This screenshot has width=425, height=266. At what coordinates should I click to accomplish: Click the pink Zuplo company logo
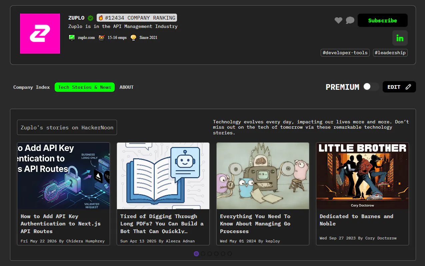pyautogui.click(x=40, y=34)
